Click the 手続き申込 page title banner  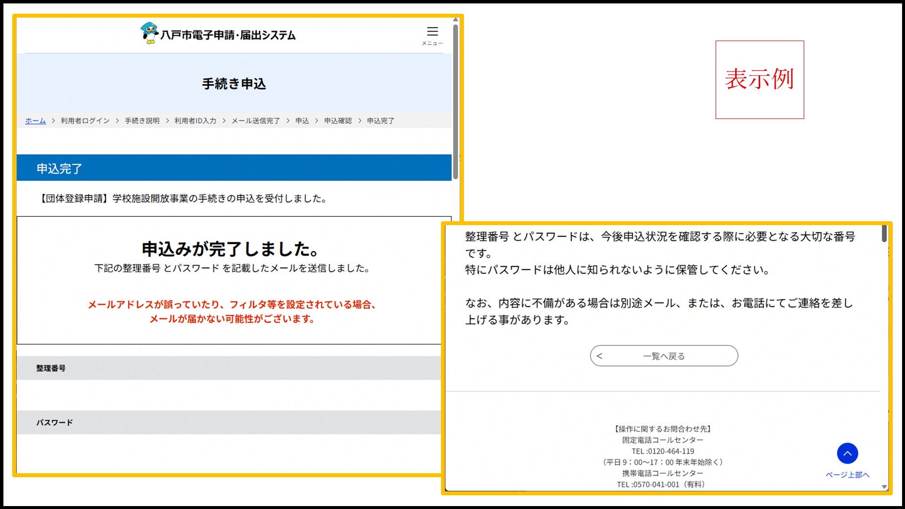234,84
